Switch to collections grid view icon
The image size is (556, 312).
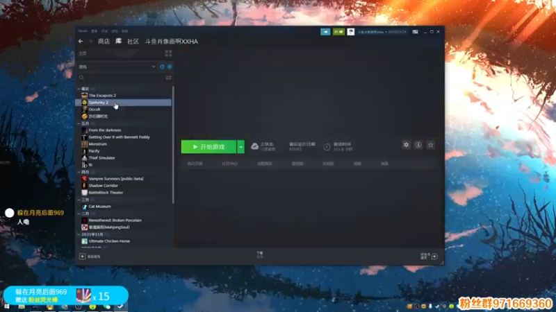point(168,53)
